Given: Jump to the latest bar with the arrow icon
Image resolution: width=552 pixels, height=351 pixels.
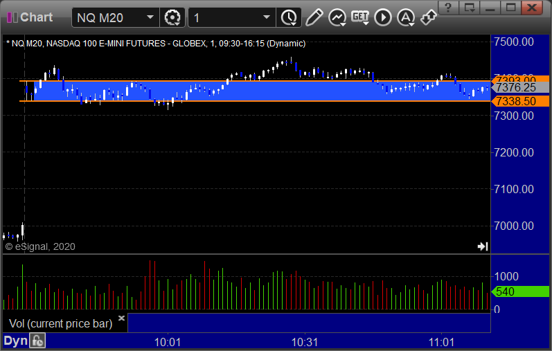Looking at the screenshot, I should click(x=483, y=246).
